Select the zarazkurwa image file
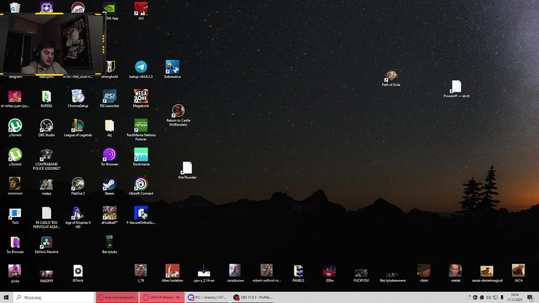Viewport: 539px width, 303px height. [x=235, y=273]
